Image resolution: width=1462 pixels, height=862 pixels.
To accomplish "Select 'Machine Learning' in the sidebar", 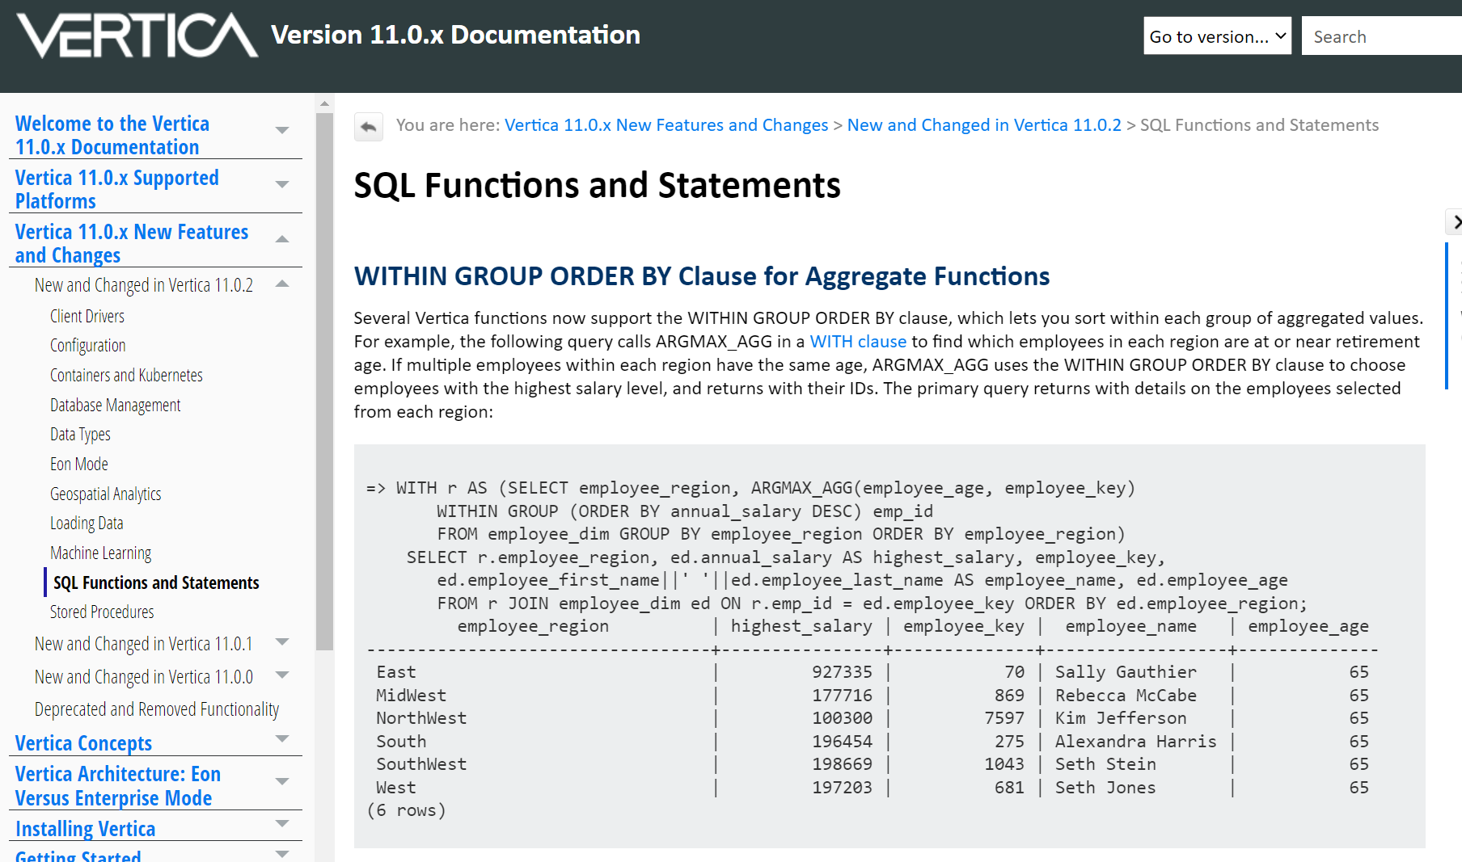I will (101, 553).
